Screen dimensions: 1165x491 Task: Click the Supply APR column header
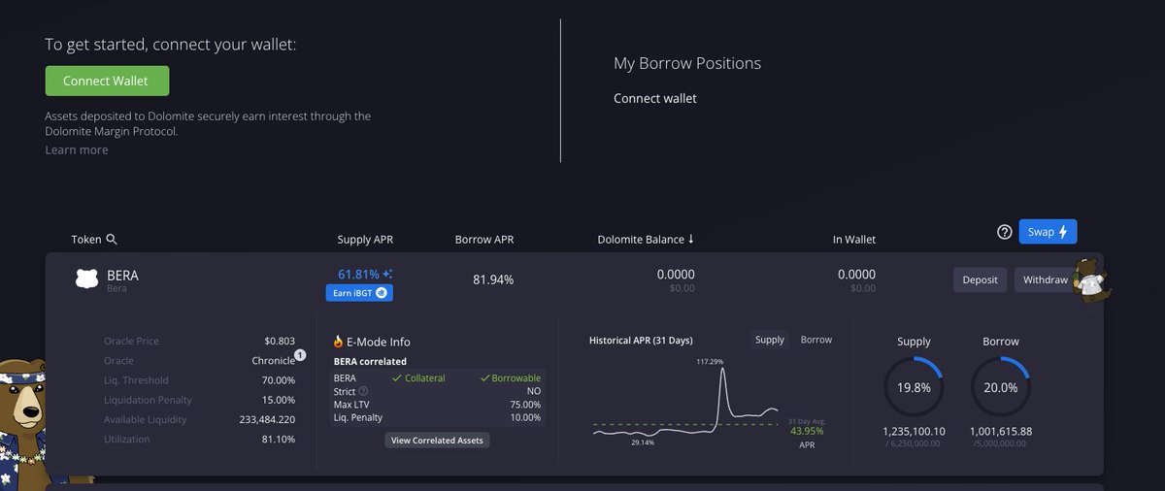pos(365,240)
